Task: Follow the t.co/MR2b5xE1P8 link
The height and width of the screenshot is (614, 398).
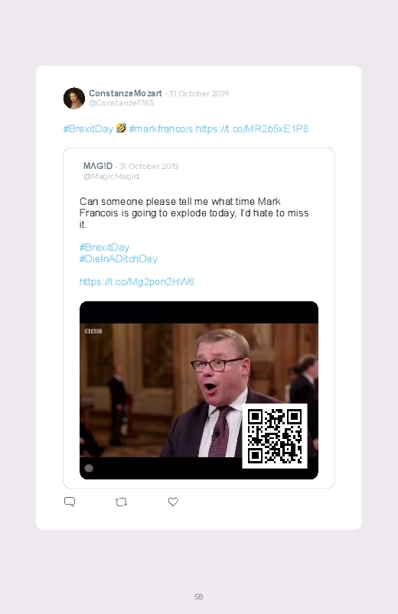Action: click(x=252, y=128)
